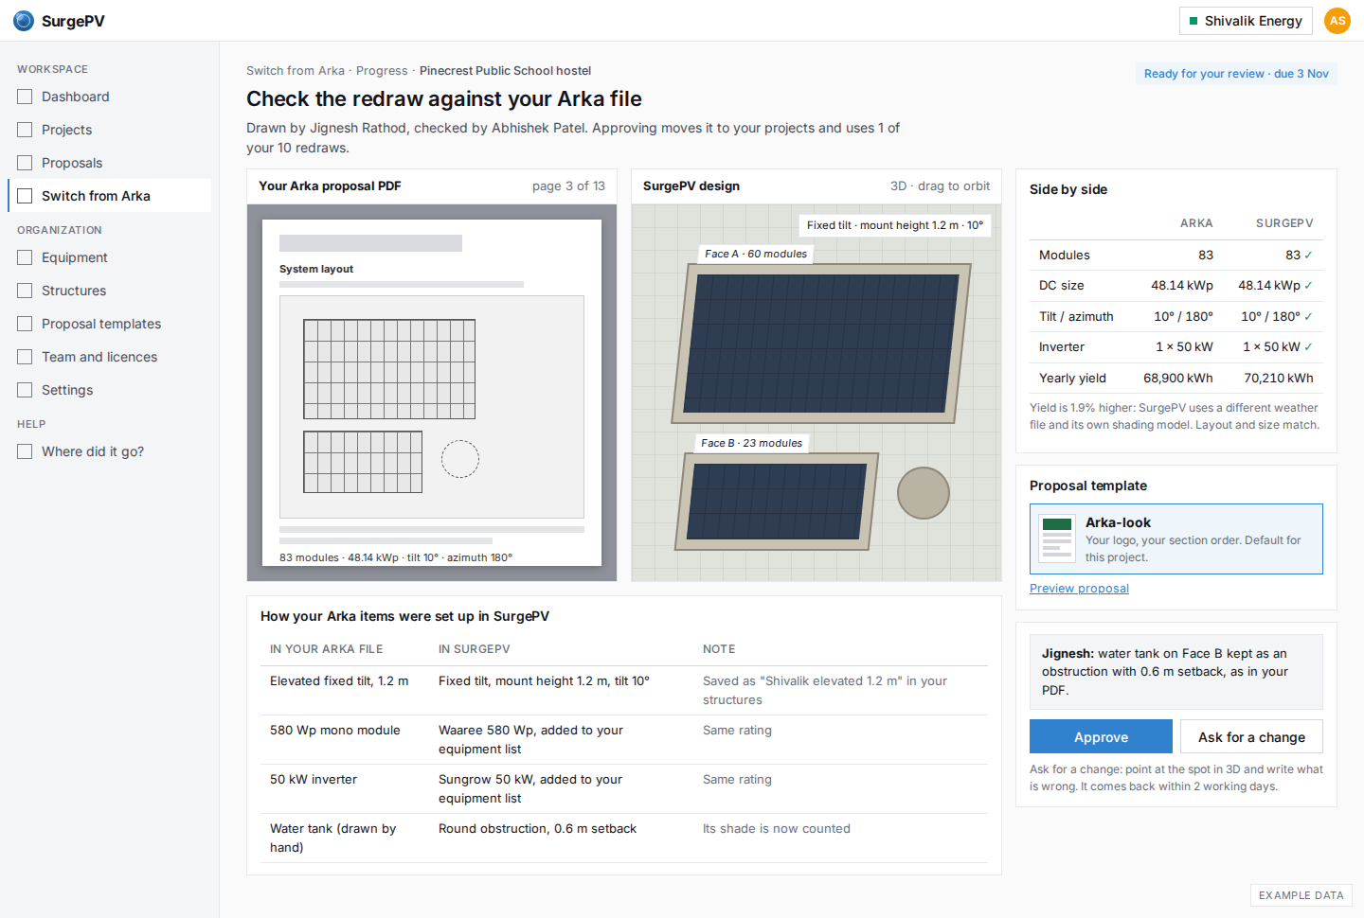1364x918 pixels.
Task: Click the Dashboard sidebar icon
Action: [25, 97]
